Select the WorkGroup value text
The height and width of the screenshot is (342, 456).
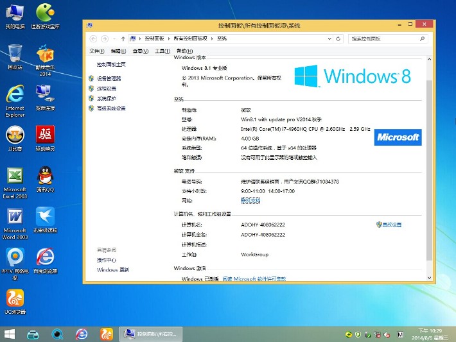click(x=255, y=255)
